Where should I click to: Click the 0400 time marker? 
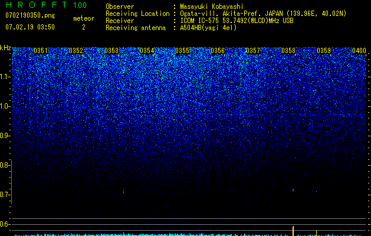pos(359,51)
